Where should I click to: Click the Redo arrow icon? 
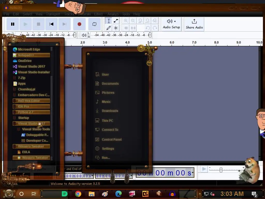point(155,28)
